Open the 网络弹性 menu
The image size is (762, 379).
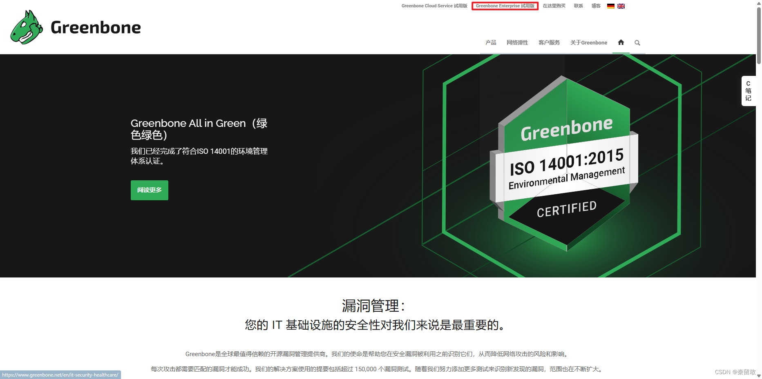517,42
